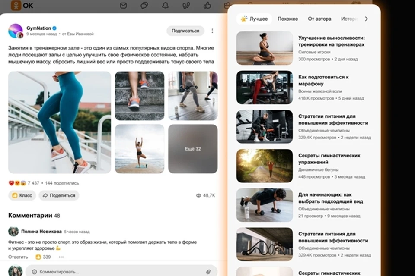Open the "от Евы Ивановой" author link
The height and width of the screenshot is (276, 415).
(78, 34)
